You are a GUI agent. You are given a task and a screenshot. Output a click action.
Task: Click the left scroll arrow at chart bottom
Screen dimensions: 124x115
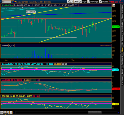pos(14,113)
